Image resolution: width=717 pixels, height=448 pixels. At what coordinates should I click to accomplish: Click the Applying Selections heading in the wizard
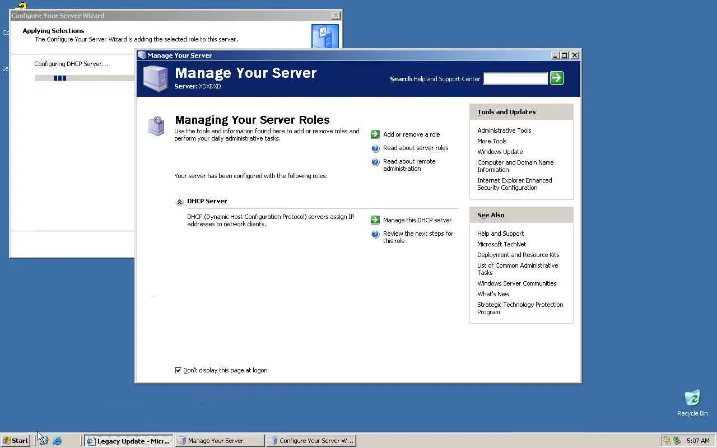tap(53, 31)
